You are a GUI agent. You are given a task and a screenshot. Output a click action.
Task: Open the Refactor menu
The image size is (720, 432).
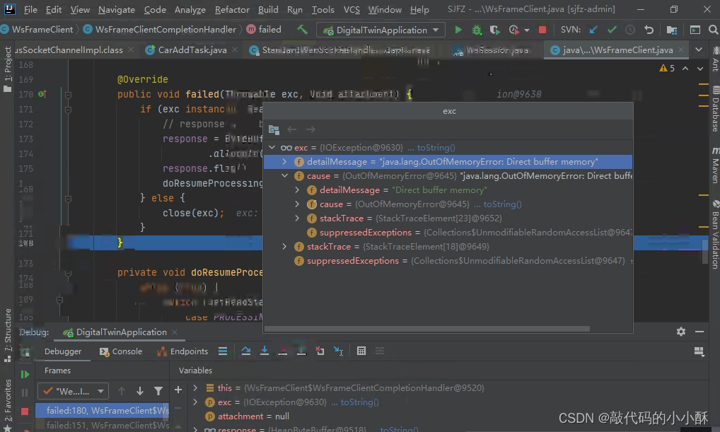233,9
